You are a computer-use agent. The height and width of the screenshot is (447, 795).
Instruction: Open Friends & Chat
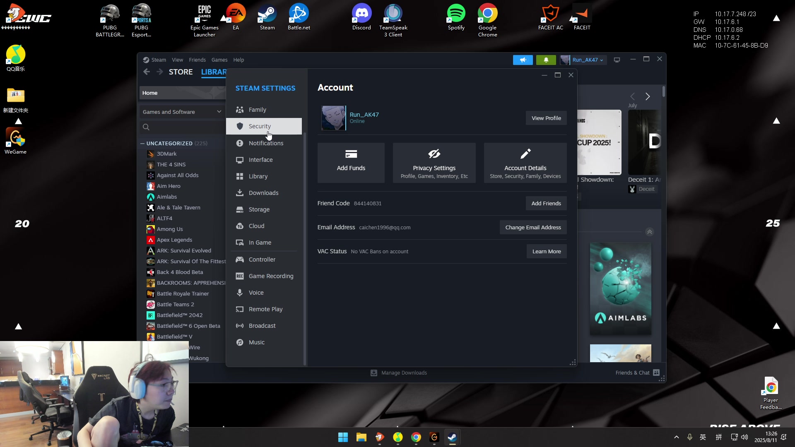[x=637, y=373]
